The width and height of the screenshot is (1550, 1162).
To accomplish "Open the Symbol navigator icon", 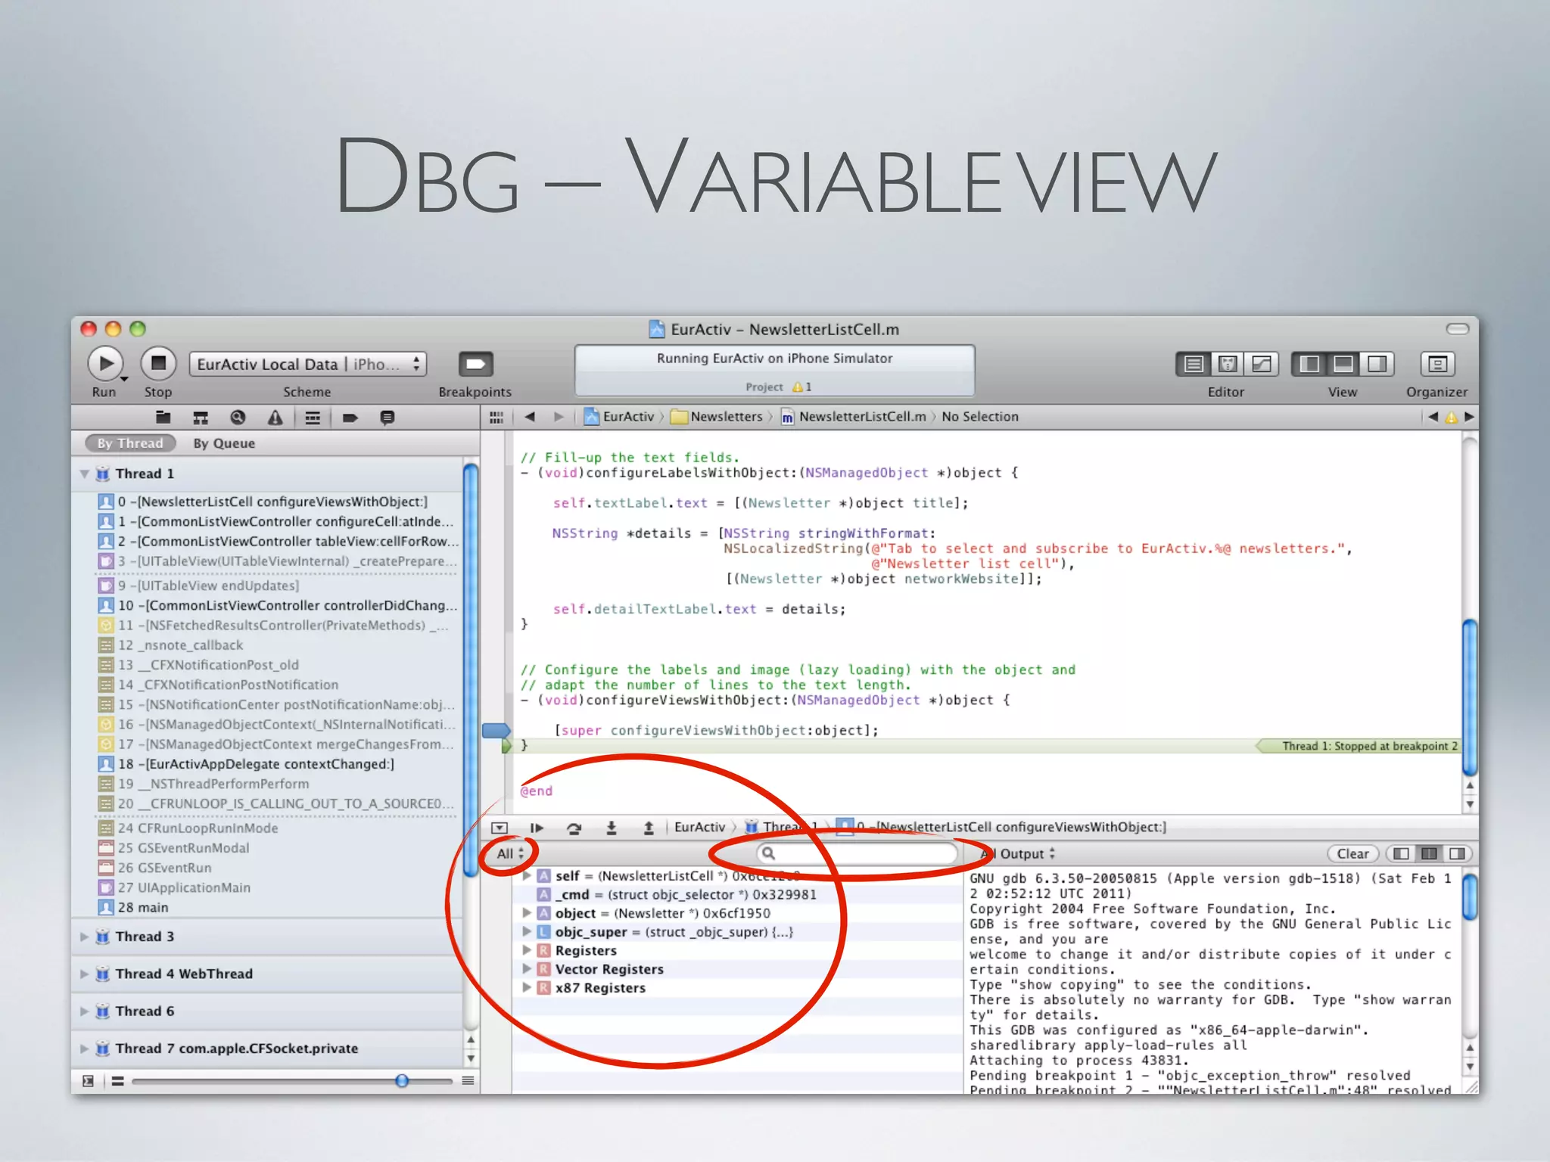I will pyautogui.click(x=201, y=418).
